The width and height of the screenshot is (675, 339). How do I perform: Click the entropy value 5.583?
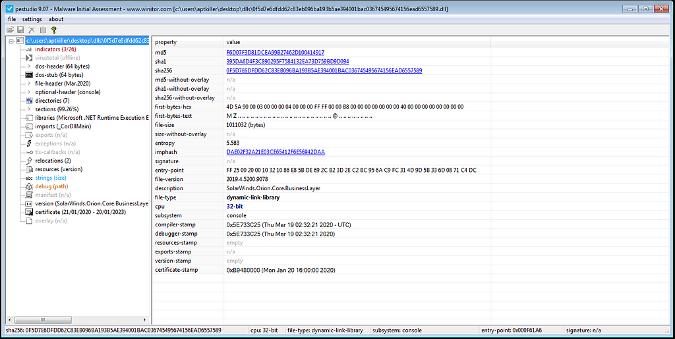(233, 143)
